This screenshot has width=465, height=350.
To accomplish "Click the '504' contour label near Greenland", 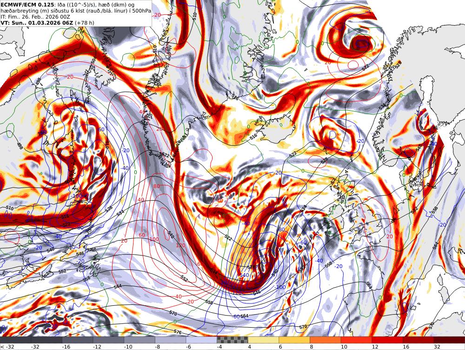I will pyautogui.click(x=93, y=60).
